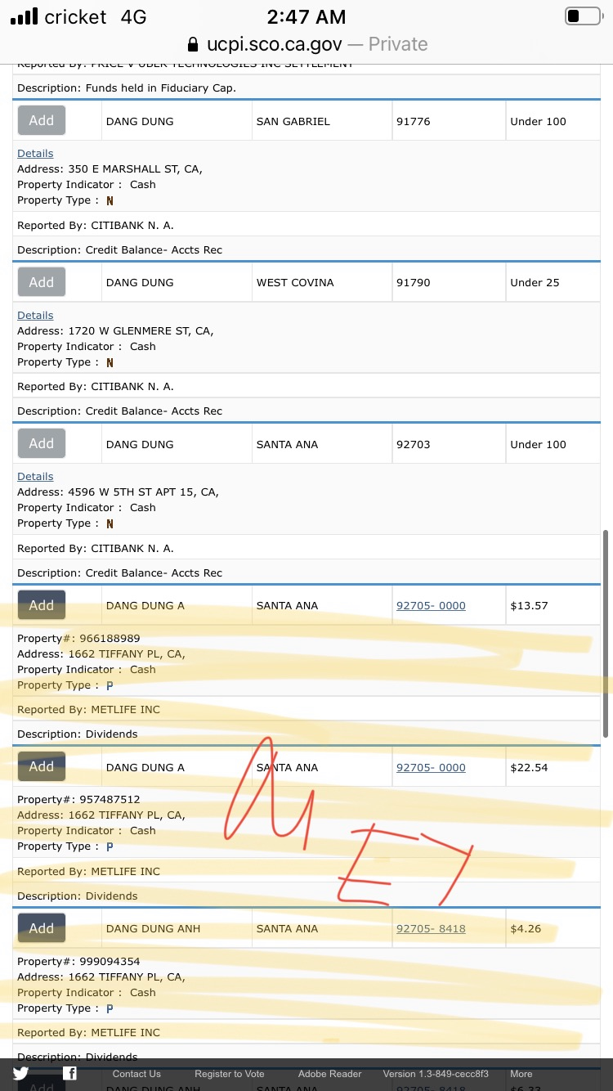Screen dimensions: 613x1091
Task: Open Details for 4596 W 5th St
Action: pyautogui.click(x=35, y=476)
